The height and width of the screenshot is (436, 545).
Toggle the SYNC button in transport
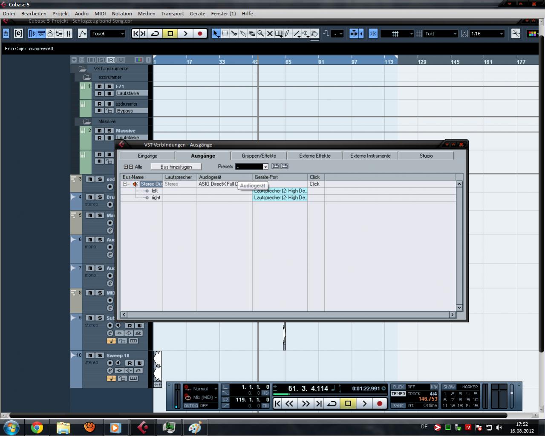(398, 405)
